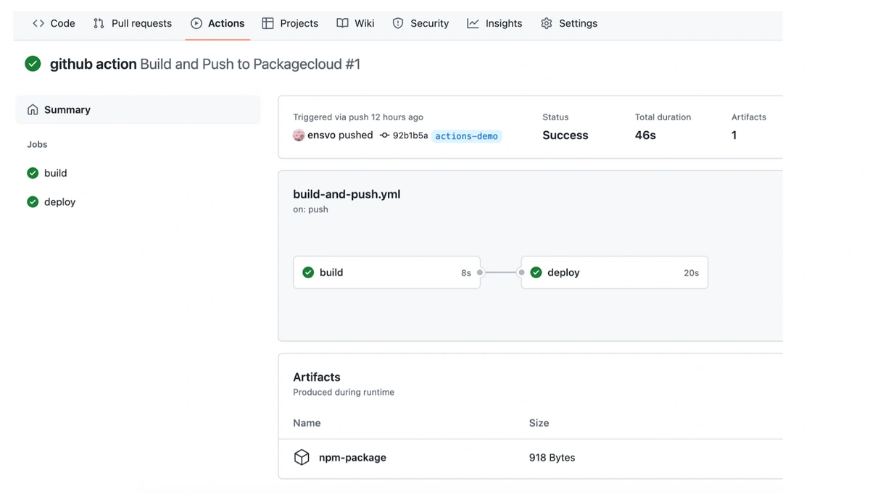Download the npm-package artifact
The width and height of the screenshot is (870, 502).
point(352,458)
